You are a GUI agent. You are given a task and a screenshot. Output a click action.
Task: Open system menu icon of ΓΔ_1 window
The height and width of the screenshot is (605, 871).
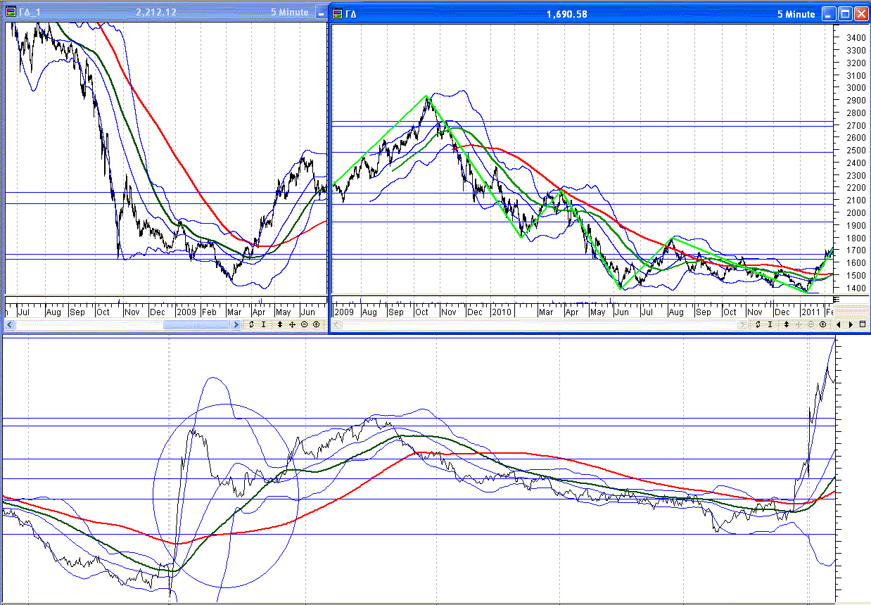pyautogui.click(x=11, y=12)
